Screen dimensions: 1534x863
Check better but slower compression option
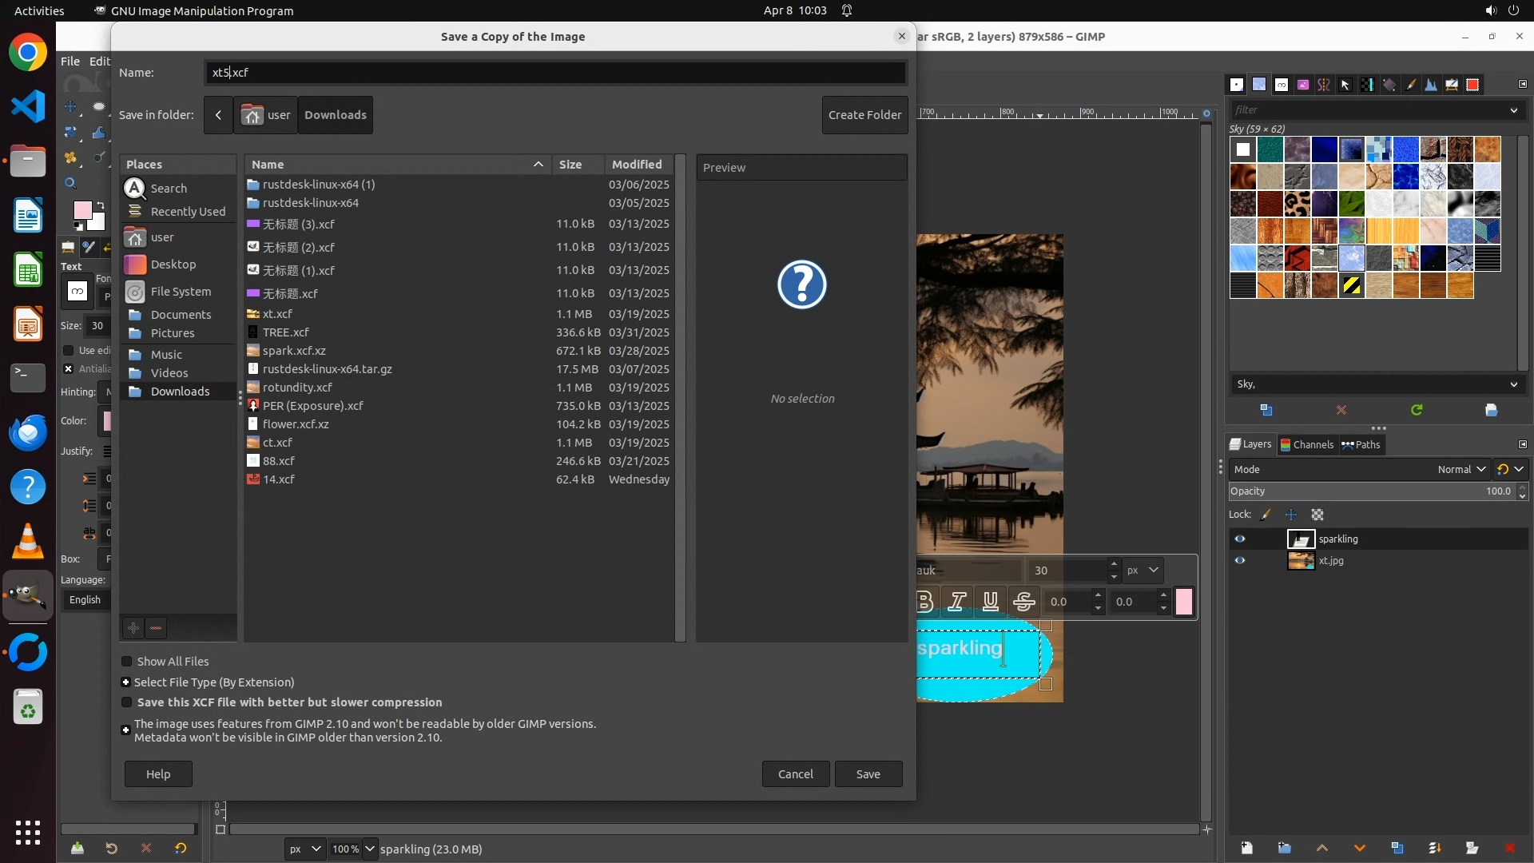click(x=126, y=702)
